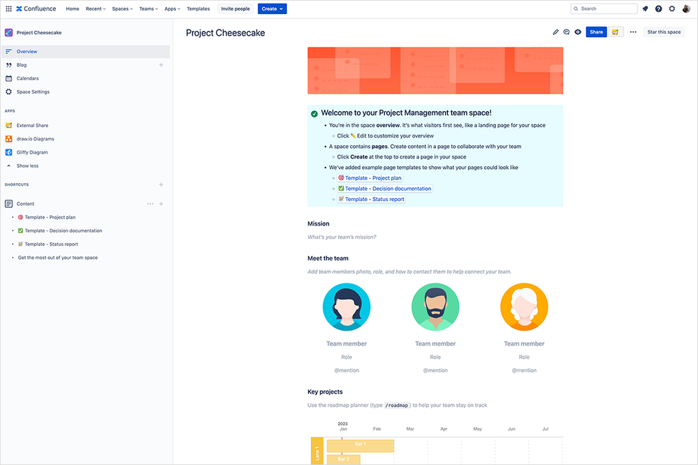The image size is (698, 465).
Task: Open Confluence notifications megaphone icon
Action: pos(645,8)
